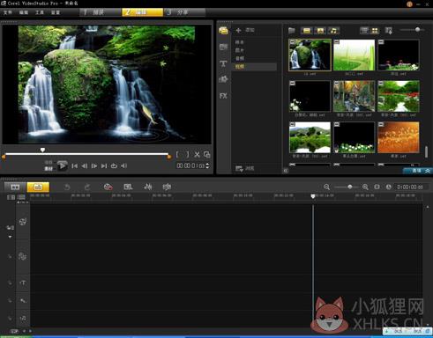The height and width of the screenshot is (338, 433).
Task: Collapse the library folder navigation pane
Action: click(x=286, y=171)
